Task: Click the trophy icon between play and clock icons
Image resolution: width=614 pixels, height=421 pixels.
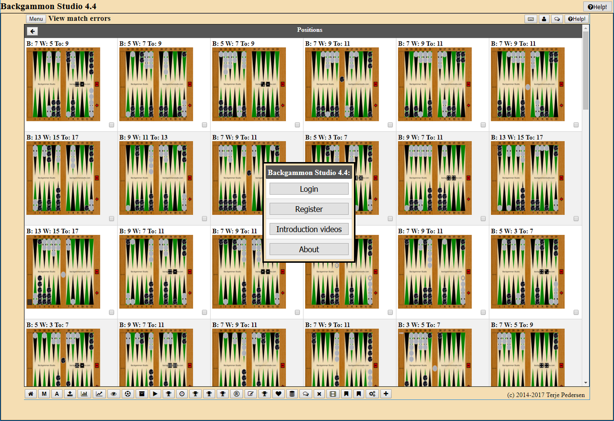Action: click(x=168, y=394)
